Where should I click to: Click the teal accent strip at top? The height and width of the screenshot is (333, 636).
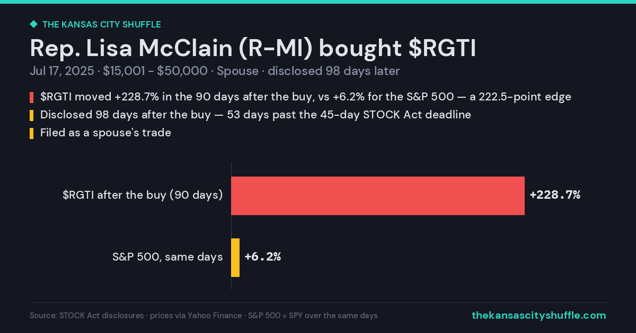pyautogui.click(x=318, y=2)
